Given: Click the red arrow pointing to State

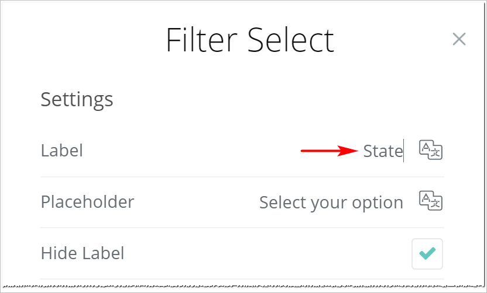Looking at the screenshot, I should [x=329, y=151].
